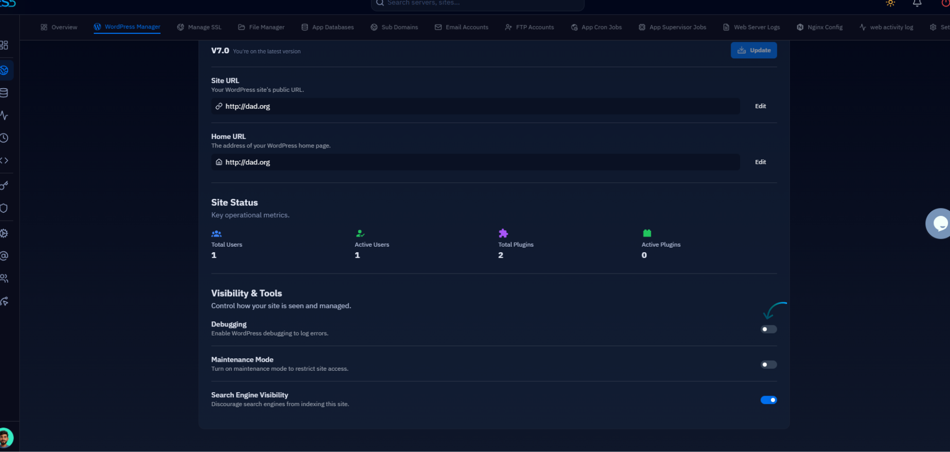The width and height of the screenshot is (950, 452).
Task: Open the users team icon in sidebar
Action: pyautogui.click(x=4, y=279)
